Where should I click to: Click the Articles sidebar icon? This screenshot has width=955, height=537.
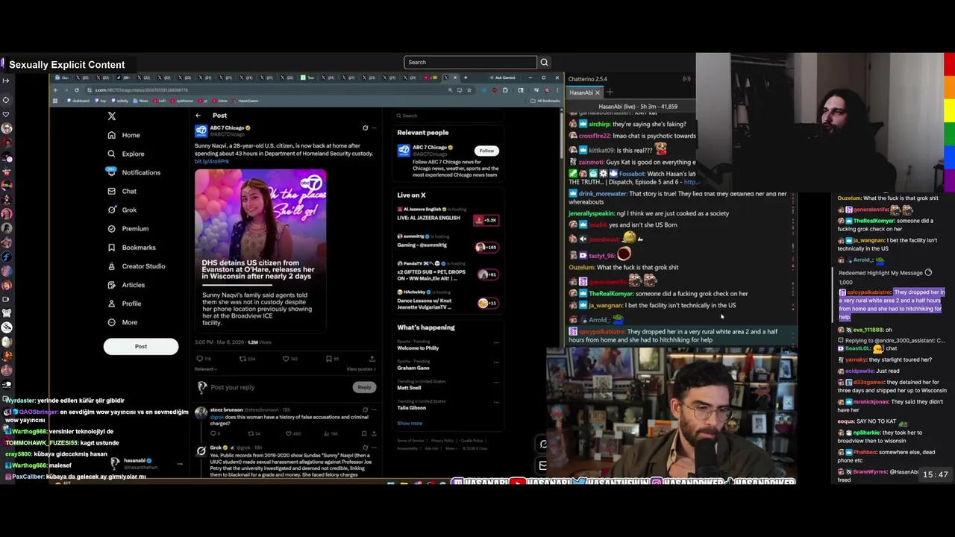click(112, 284)
